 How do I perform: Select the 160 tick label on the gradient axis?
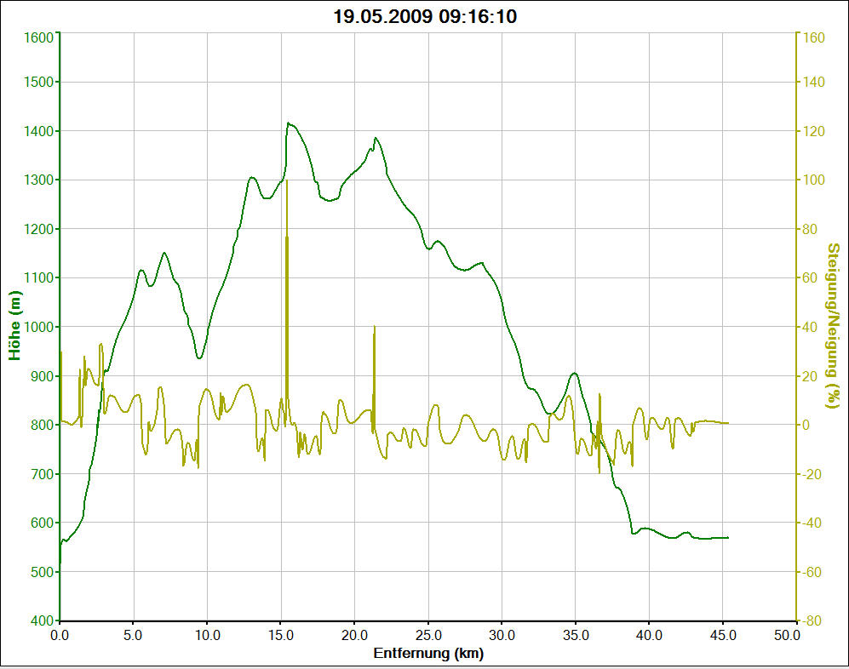click(x=812, y=37)
